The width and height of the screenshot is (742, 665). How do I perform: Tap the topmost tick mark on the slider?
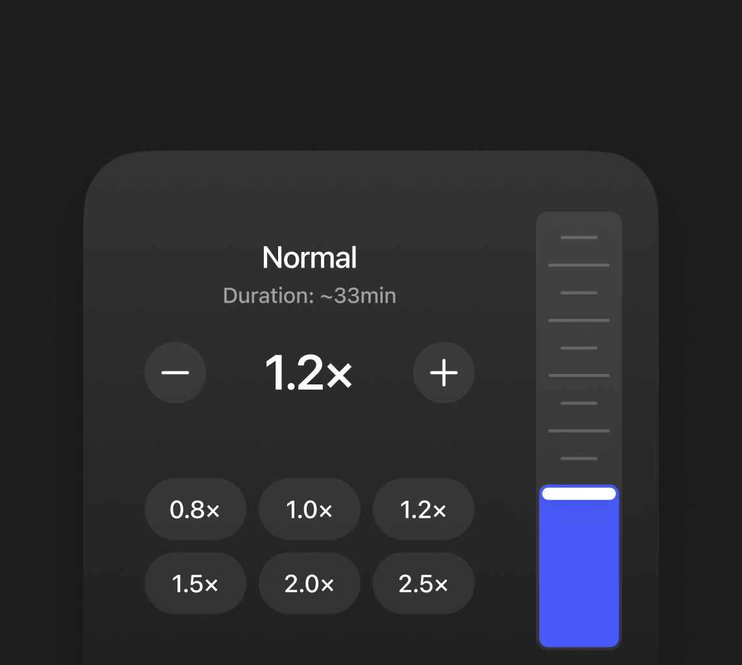578,237
